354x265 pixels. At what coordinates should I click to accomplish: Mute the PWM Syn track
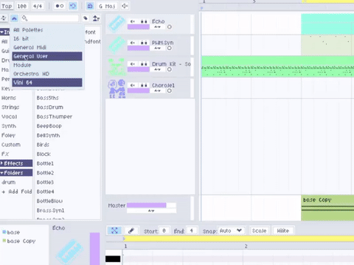(x=133, y=43)
